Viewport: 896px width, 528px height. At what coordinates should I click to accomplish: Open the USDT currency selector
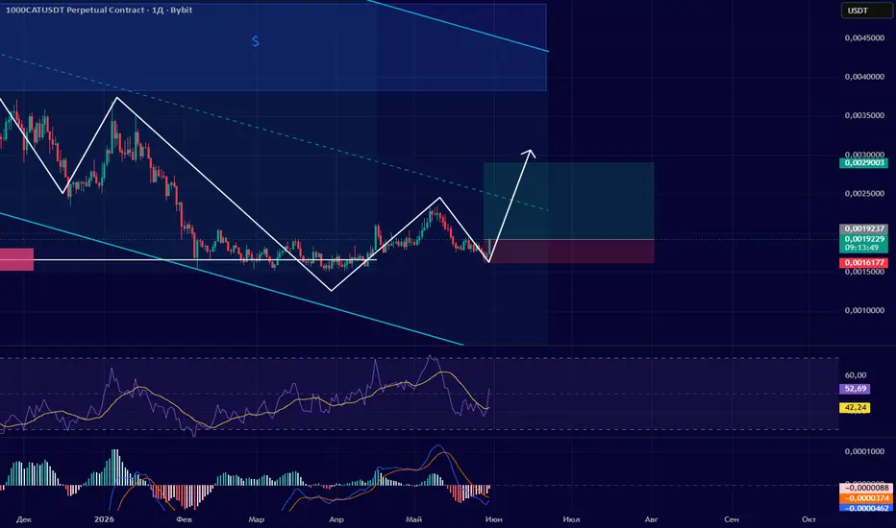[x=866, y=11]
